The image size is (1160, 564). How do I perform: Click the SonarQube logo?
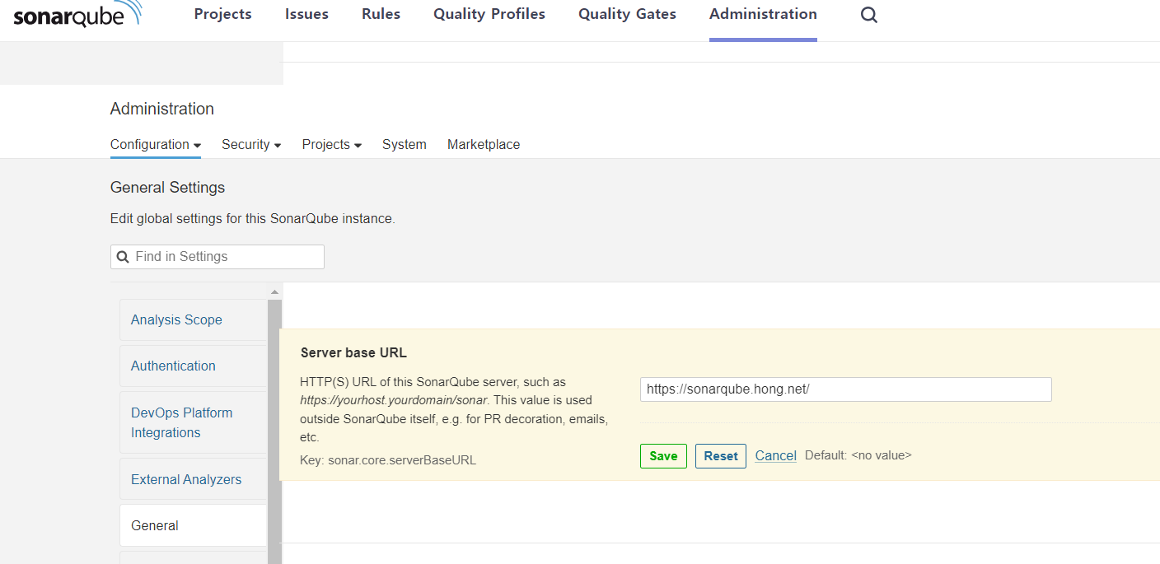(77, 15)
